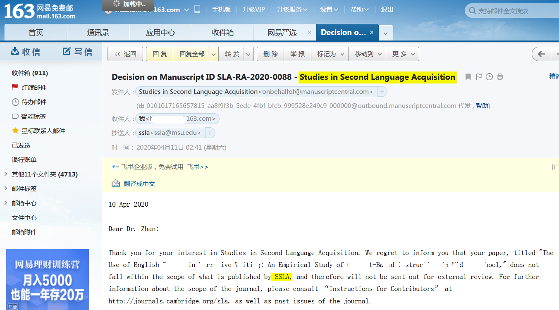
Task: Open forward options dropdown arrow
Action: click(248, 54)
